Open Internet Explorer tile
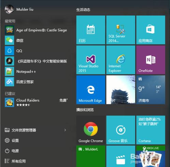Image resolution: width=170 pixels, height=167 pixels. point(121,60)
